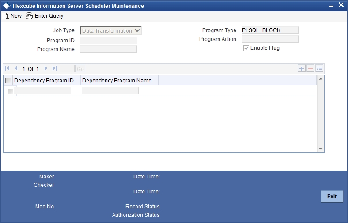Close the Scheduler Maintenance window

(x=341, y=5)
